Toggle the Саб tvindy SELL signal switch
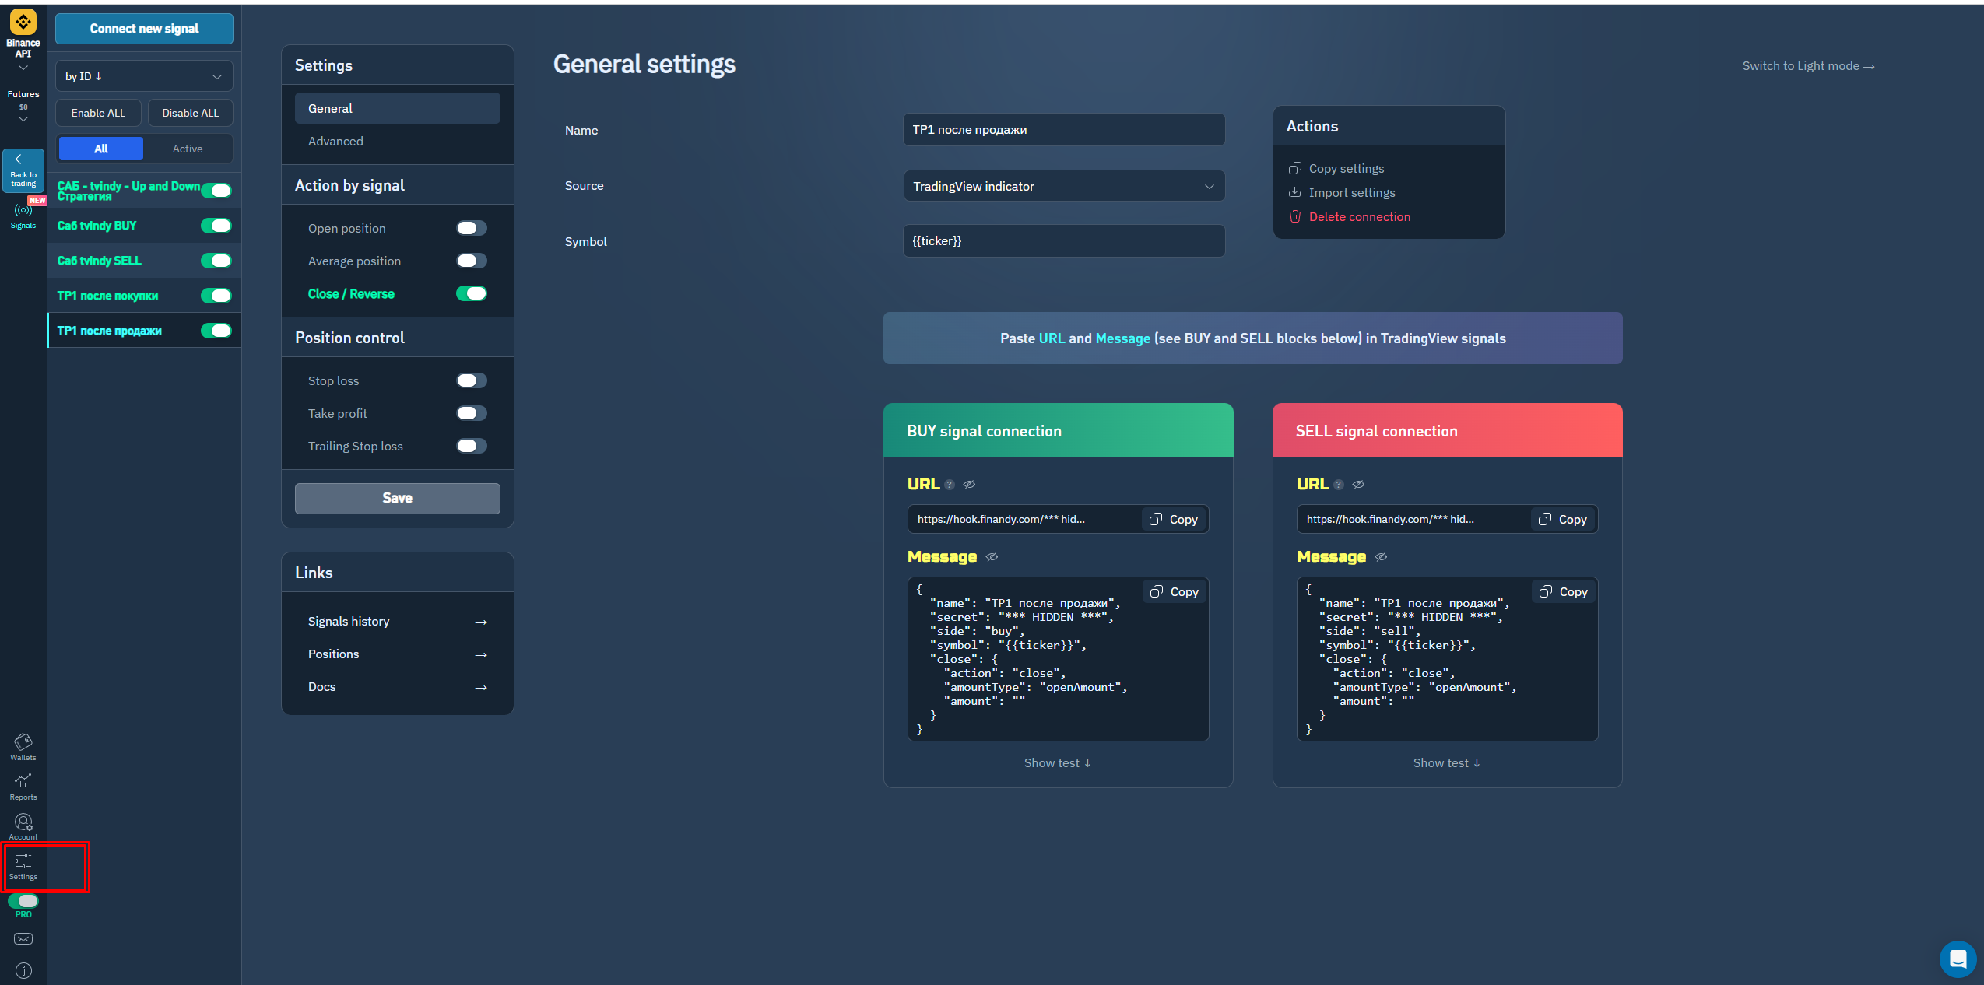The width and height of the screenshot is (1984, 985). tap(216, 261)
